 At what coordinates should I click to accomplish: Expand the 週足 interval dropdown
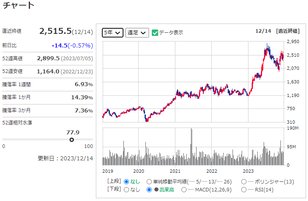click(137, 33)
